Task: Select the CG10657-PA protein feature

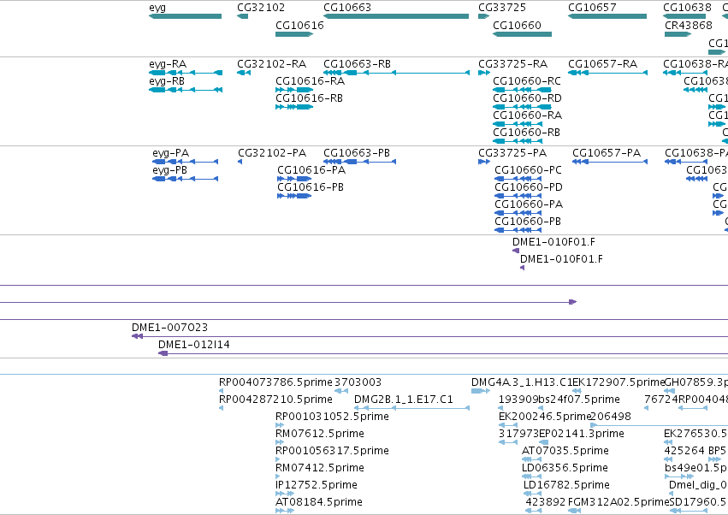Action: tap(610, 162)
